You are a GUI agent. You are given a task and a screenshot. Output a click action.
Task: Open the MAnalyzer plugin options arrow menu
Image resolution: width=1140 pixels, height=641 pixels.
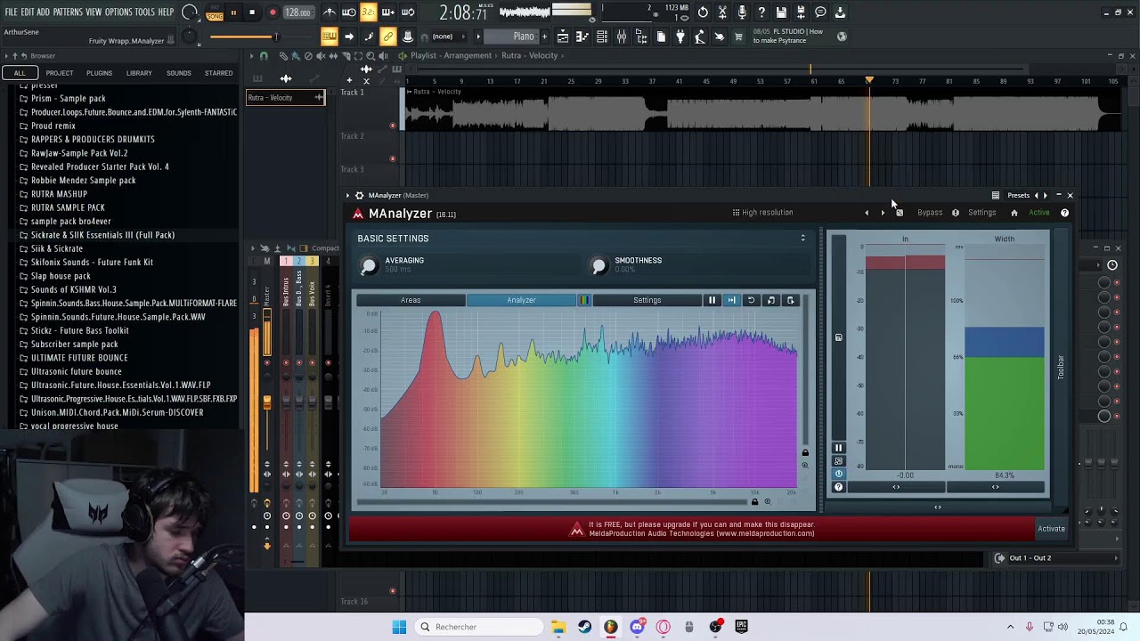347,195
